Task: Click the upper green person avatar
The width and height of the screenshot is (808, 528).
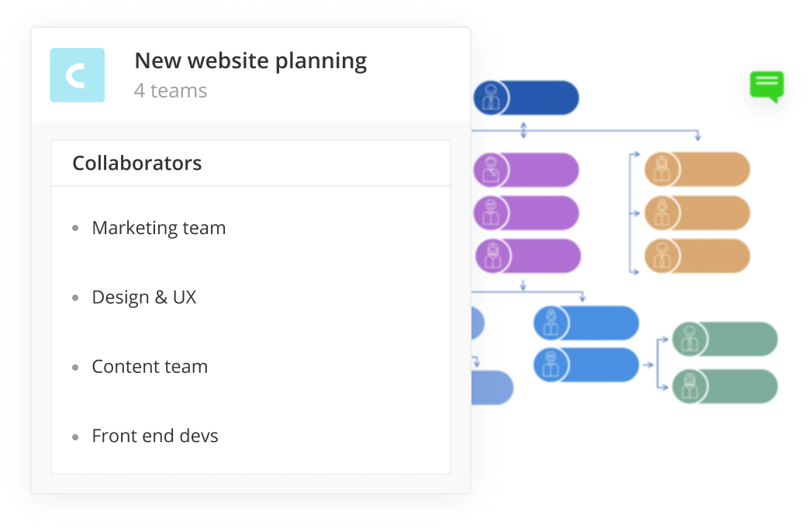Action: tap(690, 340)
